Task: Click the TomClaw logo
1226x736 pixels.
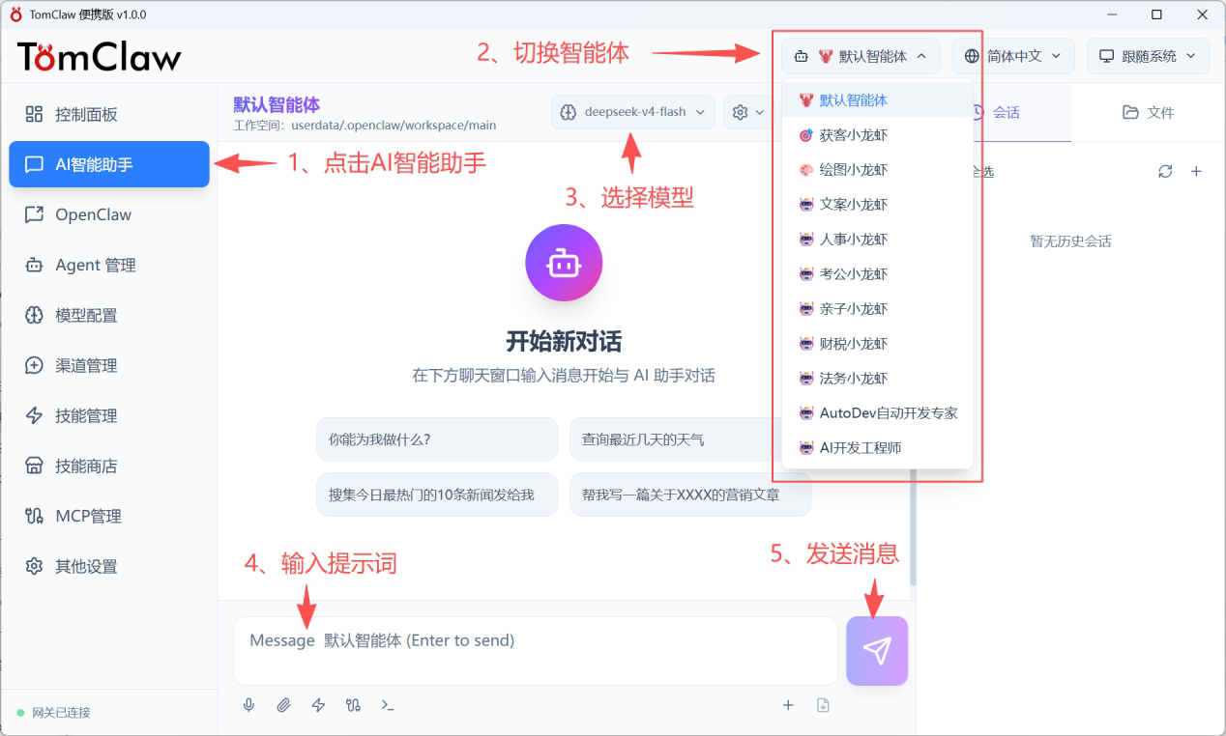Action: (x=100, y=57)
